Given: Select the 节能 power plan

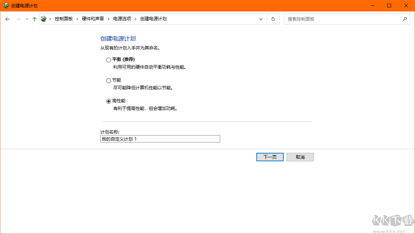Looking at the screenshot, I should (x=108, y=80).
